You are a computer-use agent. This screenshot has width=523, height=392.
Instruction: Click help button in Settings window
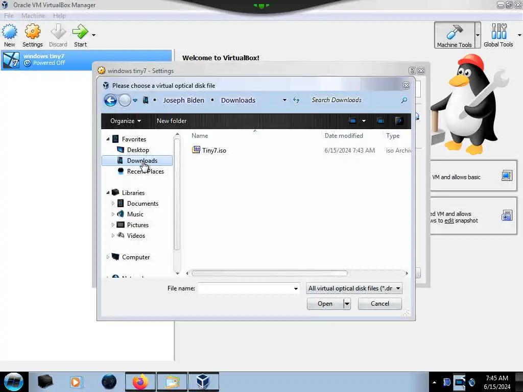pyautogui.click(x=412, y=70)
